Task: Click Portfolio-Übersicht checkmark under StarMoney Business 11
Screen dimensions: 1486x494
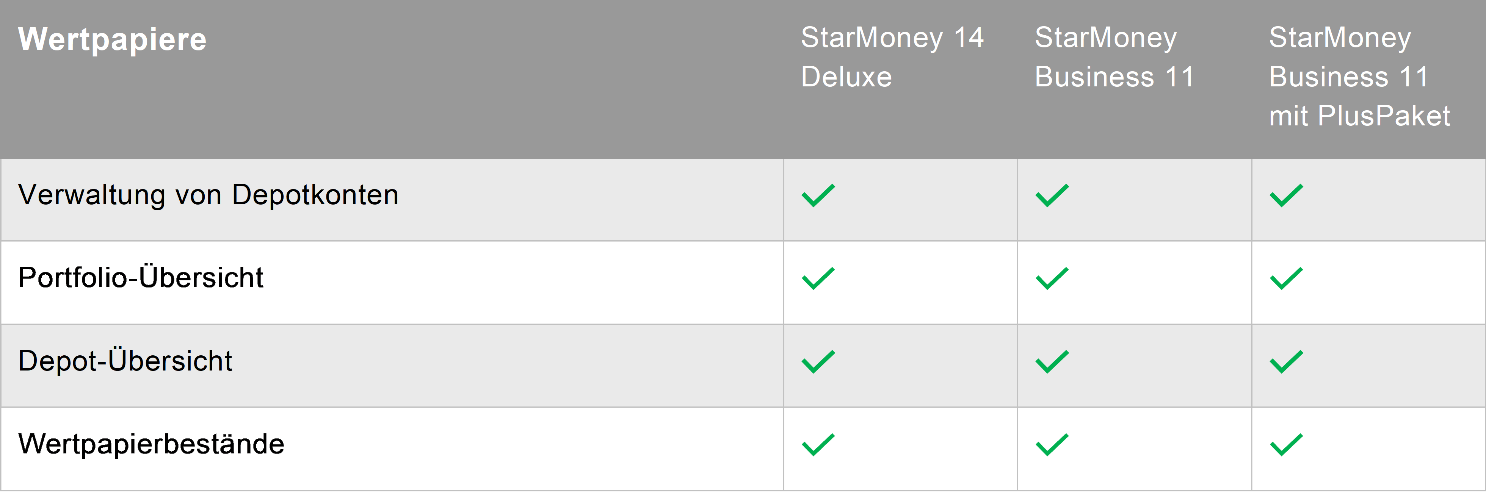Action: click(x=1052, y=278)
